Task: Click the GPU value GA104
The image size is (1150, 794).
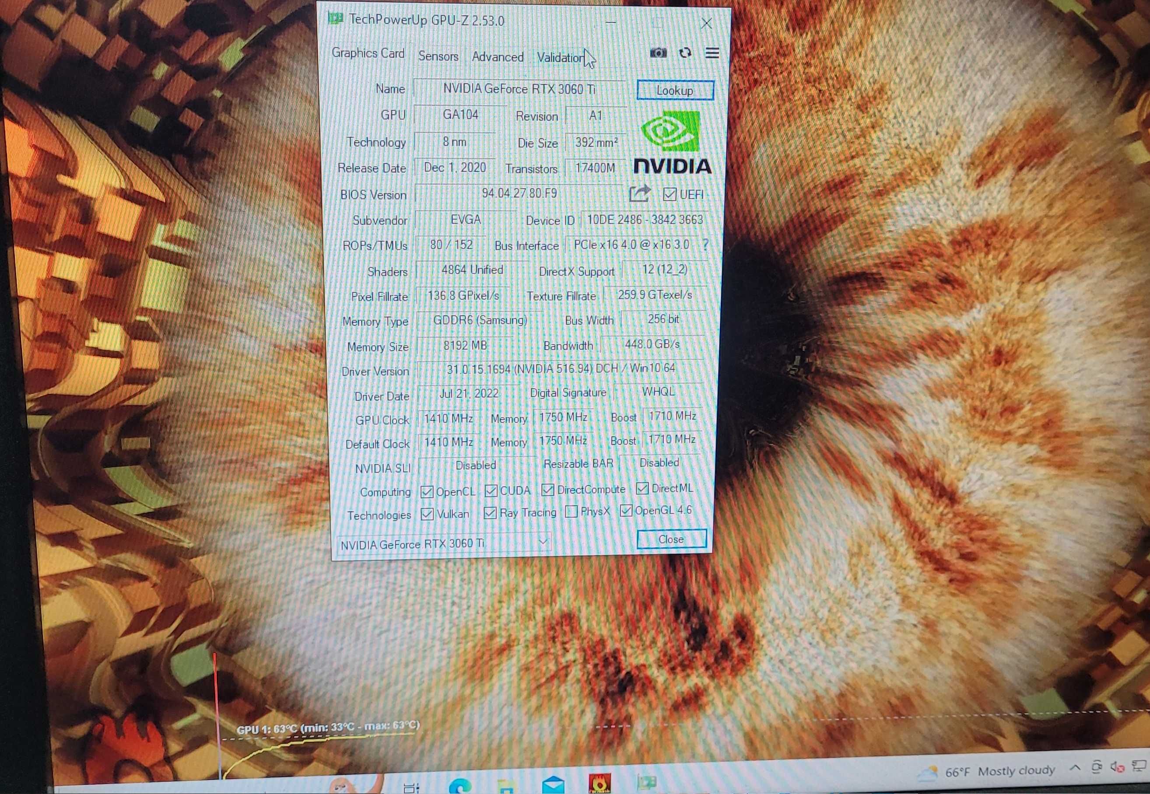Action: pos(460,115)
